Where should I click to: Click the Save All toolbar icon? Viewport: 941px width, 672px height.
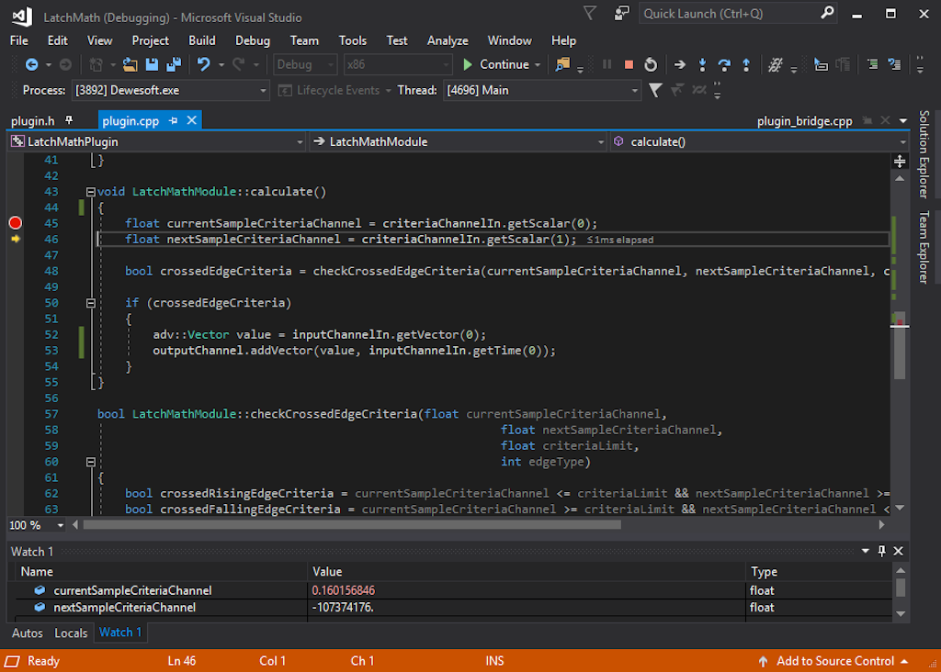coord(174,65)
